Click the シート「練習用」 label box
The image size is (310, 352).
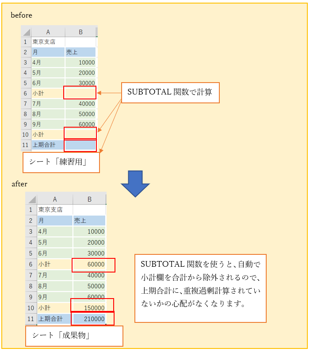tap(61, 162)
